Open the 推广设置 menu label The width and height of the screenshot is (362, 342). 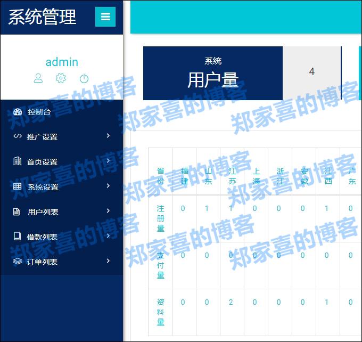point(42,137)
